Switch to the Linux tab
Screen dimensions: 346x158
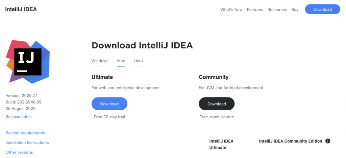click(x=139, y=61)
